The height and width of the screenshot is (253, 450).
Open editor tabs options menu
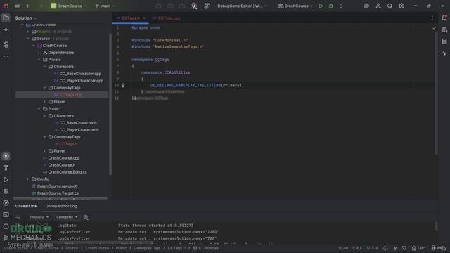[432, 18]
